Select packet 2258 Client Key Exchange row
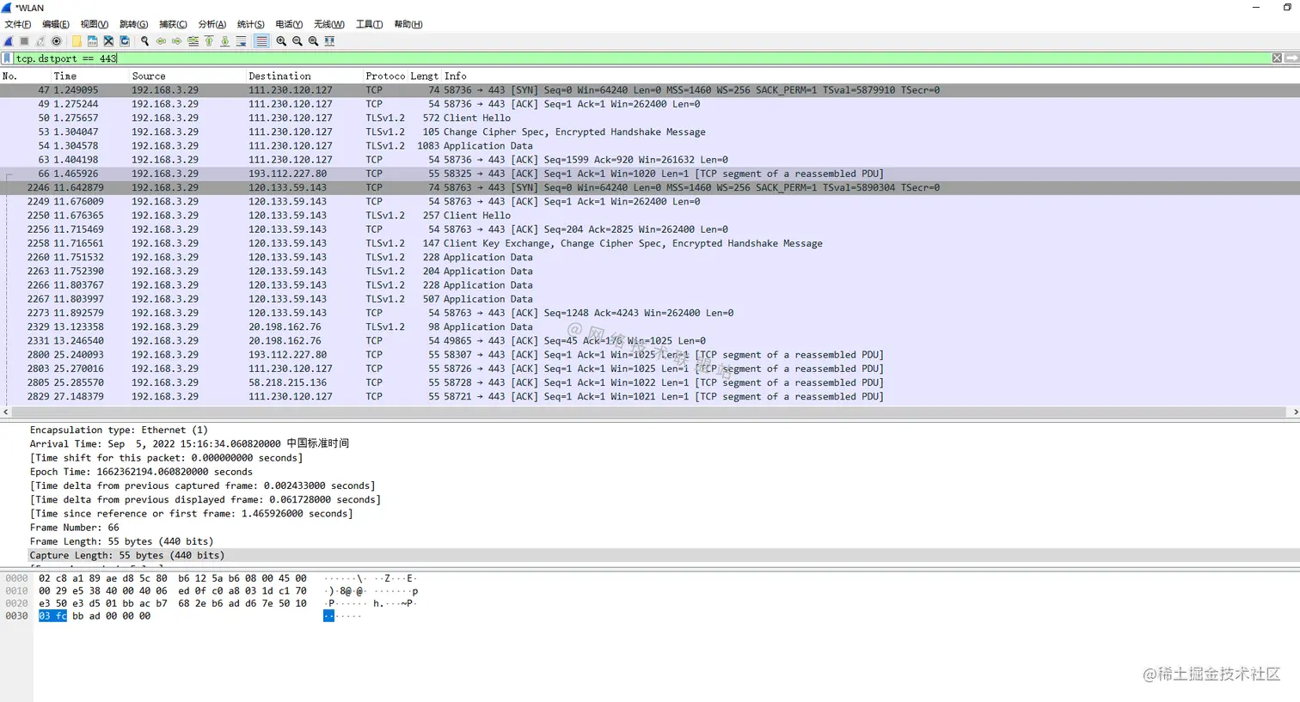 (x=650, y=243)
